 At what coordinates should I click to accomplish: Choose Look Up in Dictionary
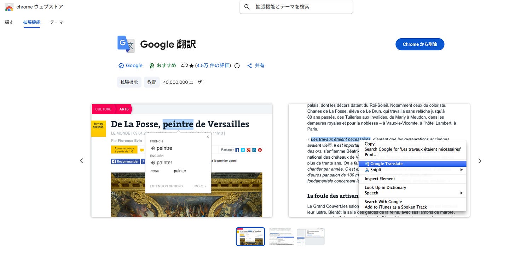pyautogui.click(x=385, y=188)
